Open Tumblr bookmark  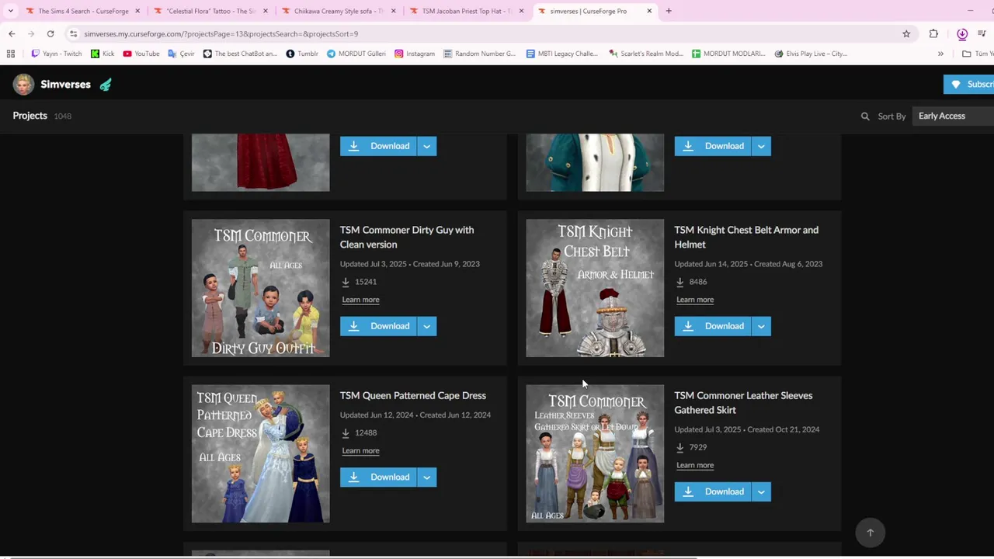coord(302,54)
